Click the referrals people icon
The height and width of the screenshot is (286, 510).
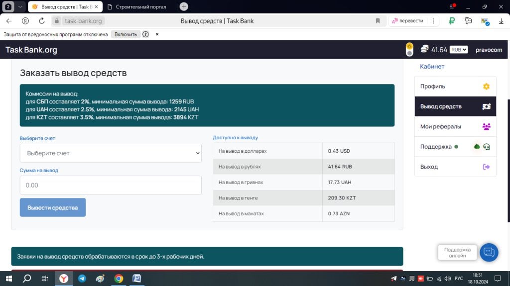click(x=486, y=127)
